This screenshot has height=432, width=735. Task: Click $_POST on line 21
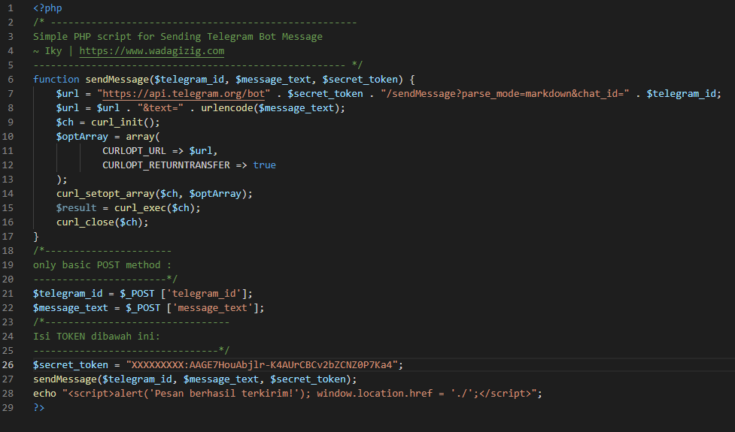(x=137, y=294)
